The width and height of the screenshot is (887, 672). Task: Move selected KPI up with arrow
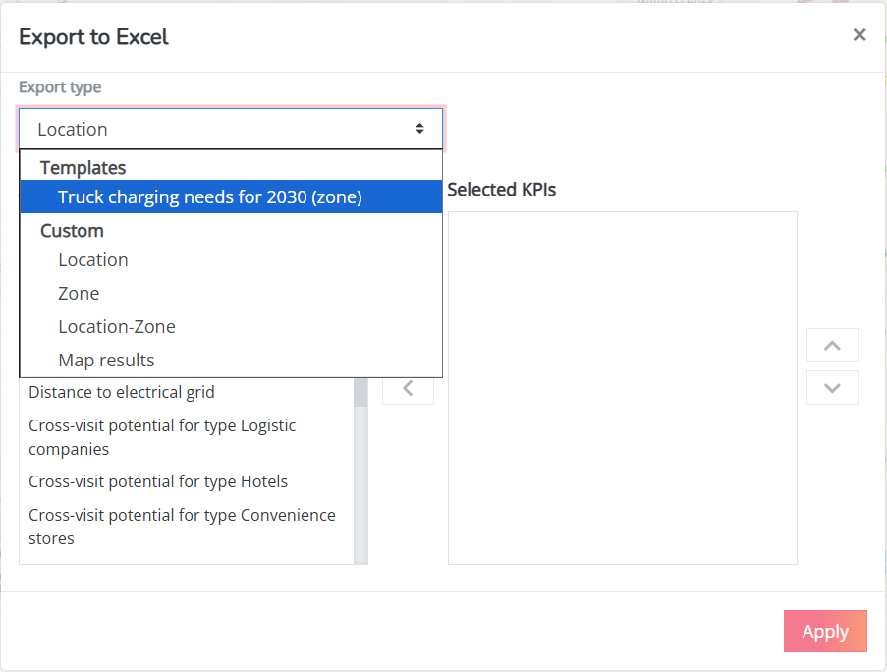point(832,345)
